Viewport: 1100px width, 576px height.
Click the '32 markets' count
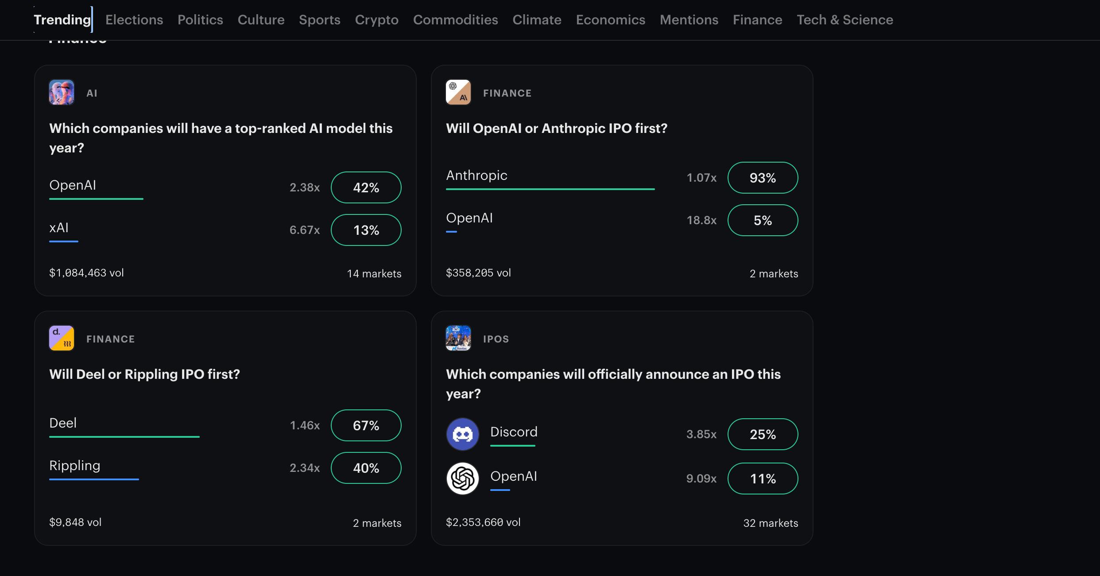771,523
